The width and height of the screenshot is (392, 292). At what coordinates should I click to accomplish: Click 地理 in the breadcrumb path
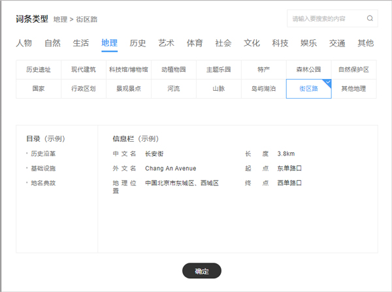(60, 20)
